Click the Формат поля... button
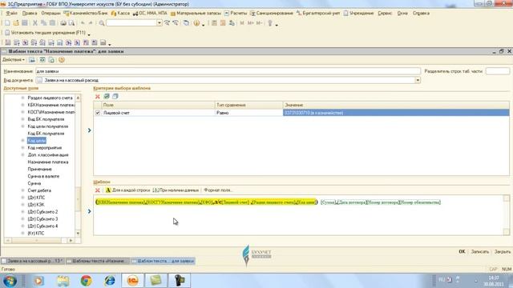Screen dimensions: 513x288 coord(218,190)
